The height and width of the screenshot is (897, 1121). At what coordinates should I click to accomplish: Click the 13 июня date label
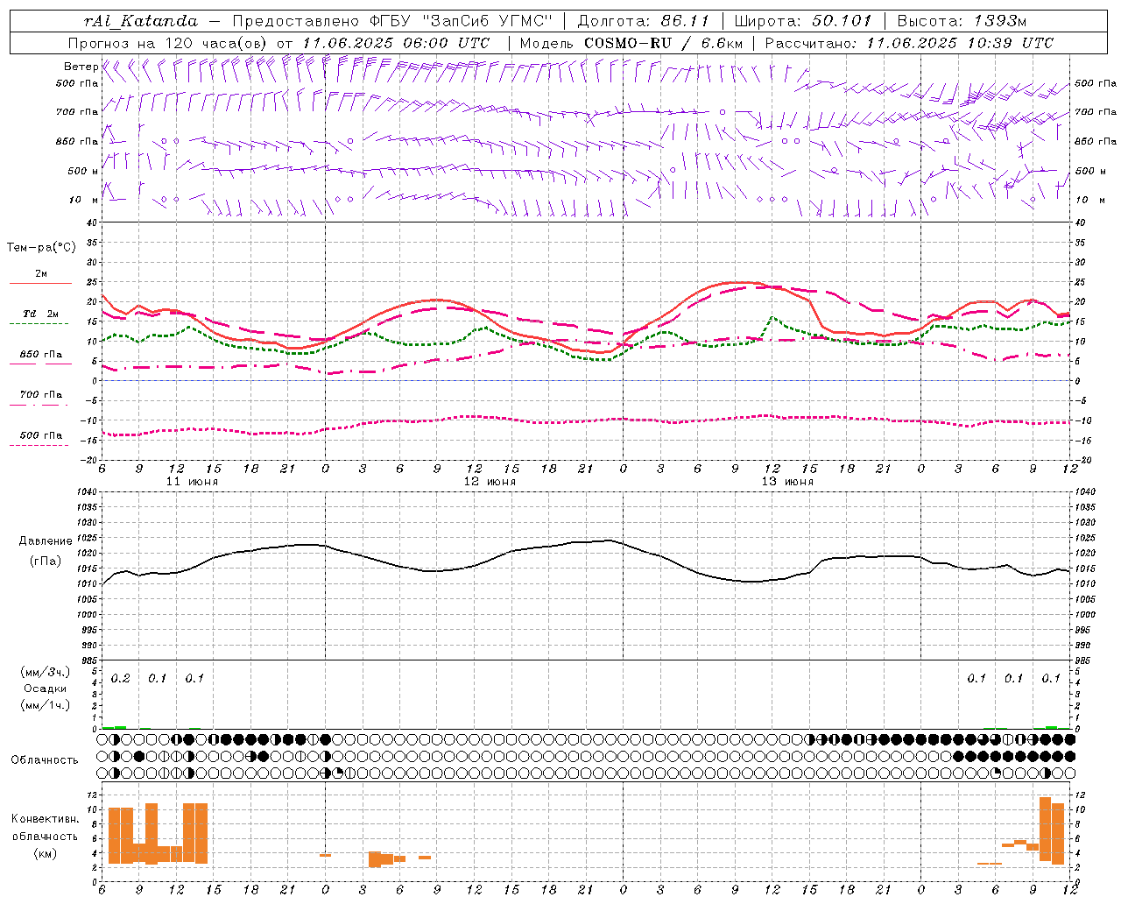pos(787,481)
